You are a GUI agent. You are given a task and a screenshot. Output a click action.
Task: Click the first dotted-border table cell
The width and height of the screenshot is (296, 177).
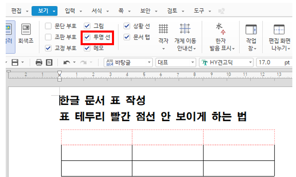(96, 137)
